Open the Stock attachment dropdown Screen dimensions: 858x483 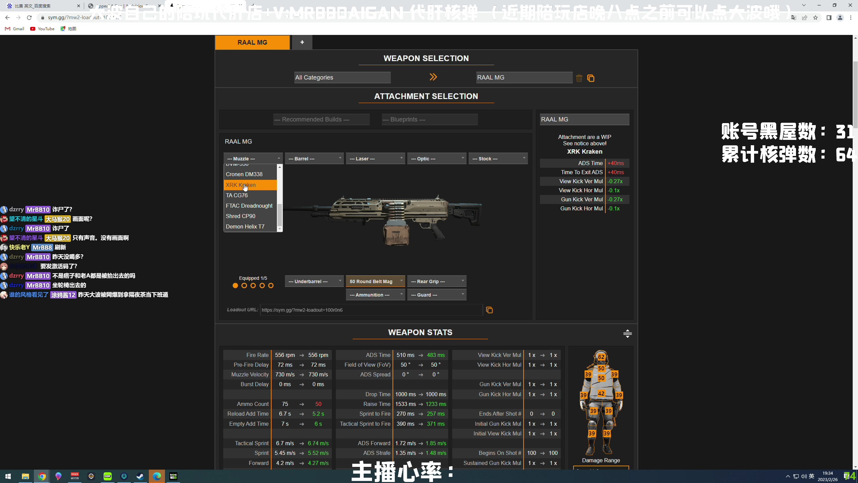(x=498, y=159)
